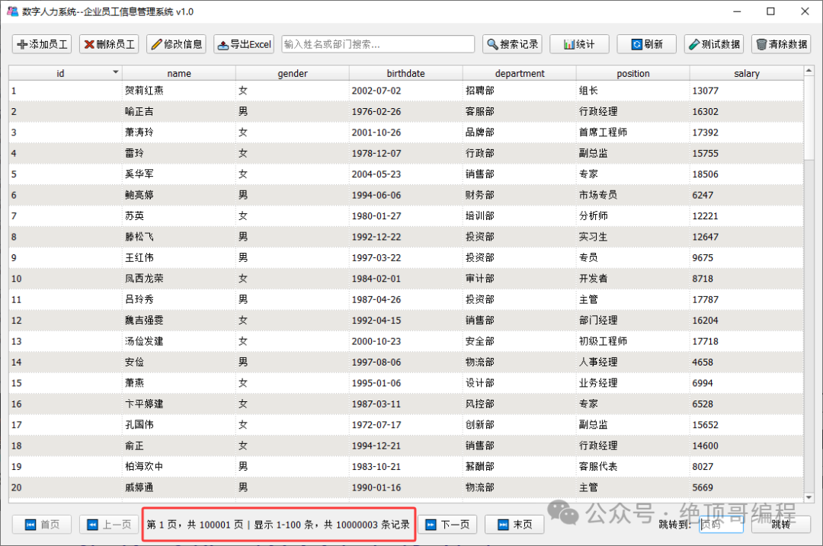Click birthdate 1976-02-26

(x=405, y=111)
